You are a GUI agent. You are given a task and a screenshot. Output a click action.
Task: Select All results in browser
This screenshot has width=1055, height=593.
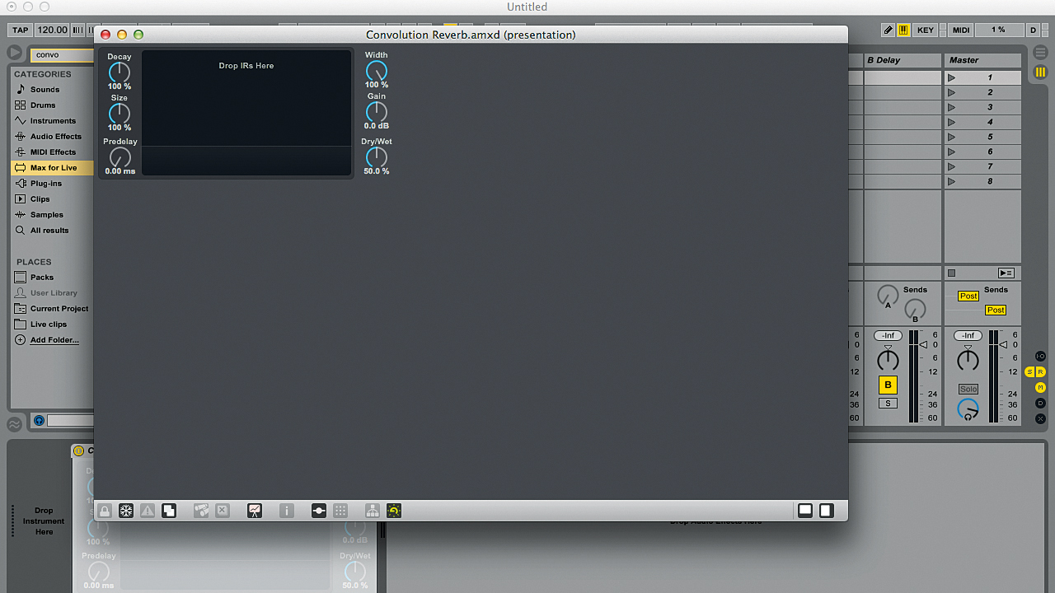pyautogui.click(x=49, y=230)
